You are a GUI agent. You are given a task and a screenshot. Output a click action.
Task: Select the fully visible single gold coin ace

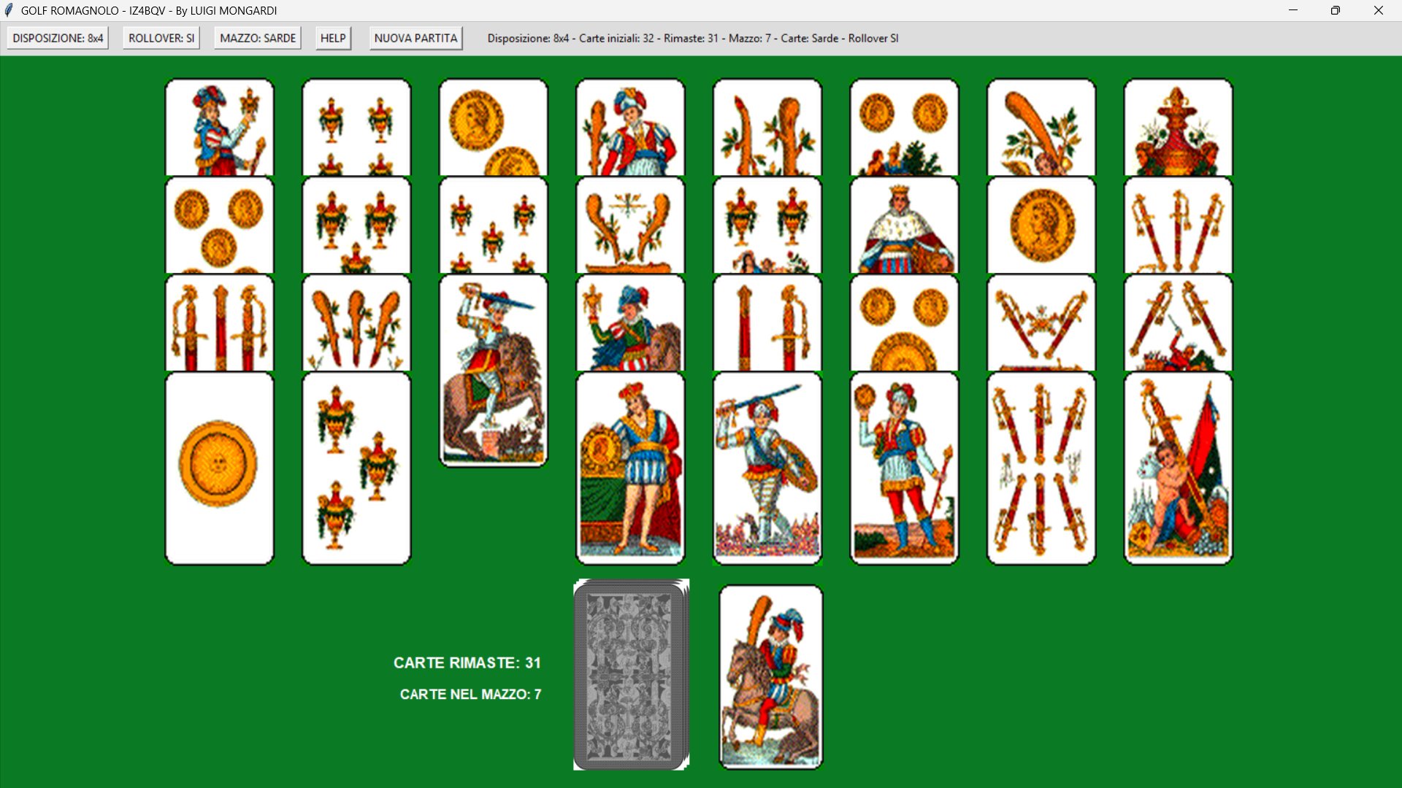click(x=220, y=469)
